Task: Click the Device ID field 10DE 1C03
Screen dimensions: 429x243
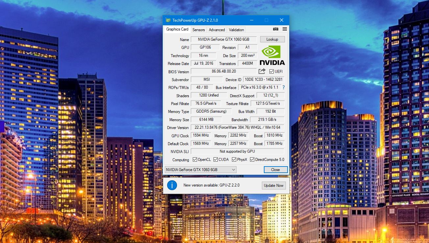Action: click(264, 79)
